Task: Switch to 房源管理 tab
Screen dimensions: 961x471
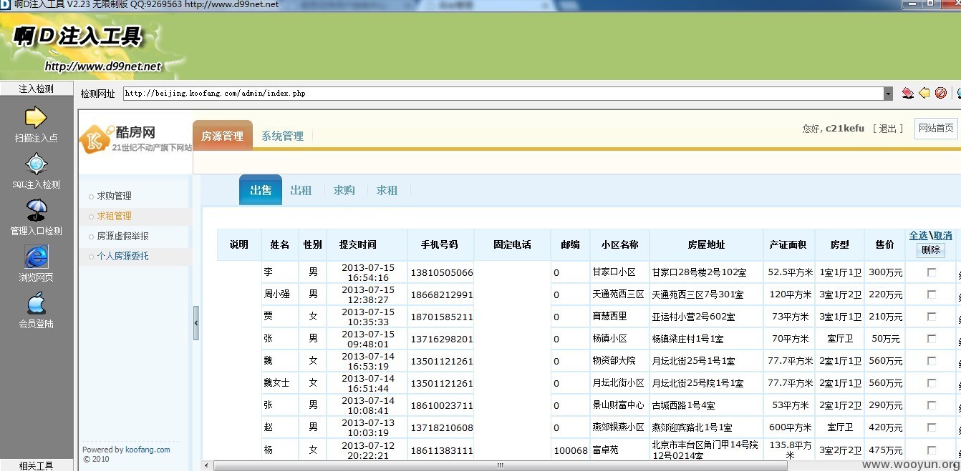Action: pyautogui.click(x=223, y=136)
